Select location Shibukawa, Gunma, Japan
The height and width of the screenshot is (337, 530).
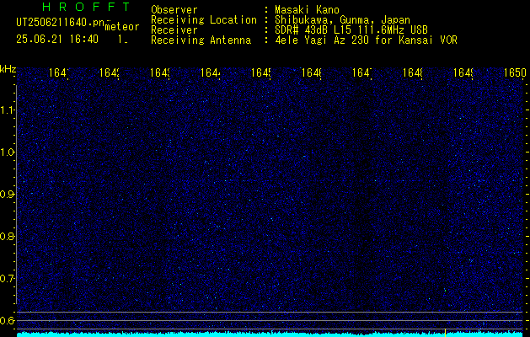tap(342, 20)
